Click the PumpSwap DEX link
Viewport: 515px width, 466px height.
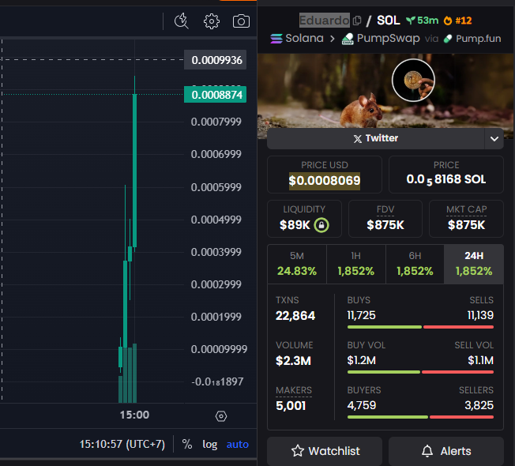[388, 39]
